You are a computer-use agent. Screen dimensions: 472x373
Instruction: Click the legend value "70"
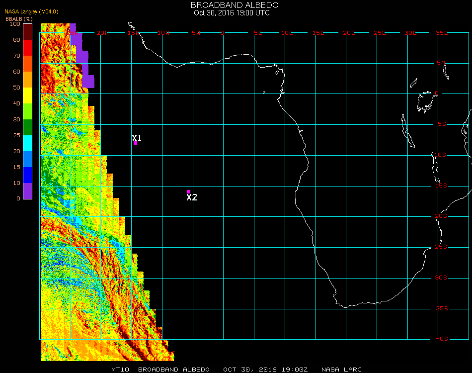[x=17, y=56]
